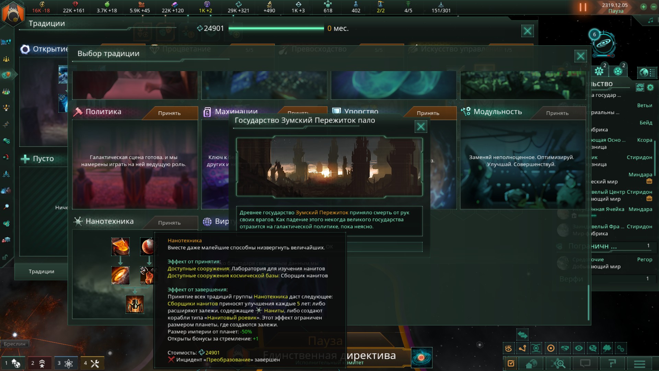This screenshot has height=371, width=659.
Task: Adopt the Модульность tradition with Принять
Action: [557, 113]
